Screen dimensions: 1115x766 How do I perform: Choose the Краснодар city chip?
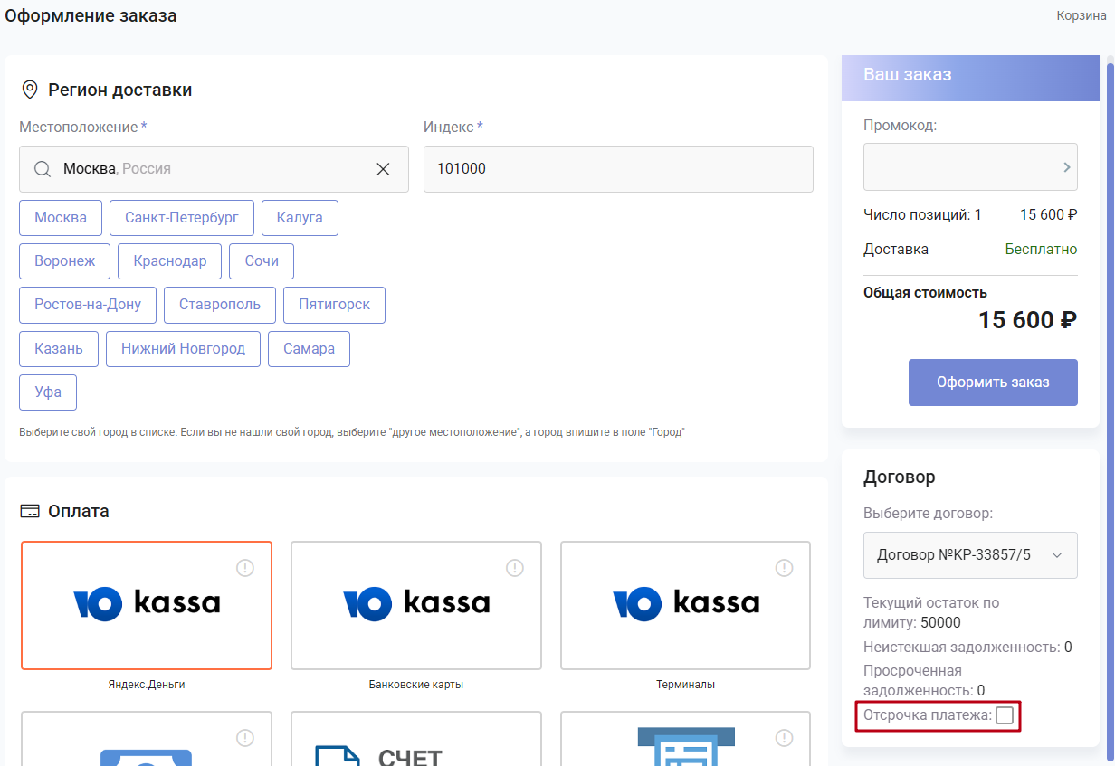coord(170,261)
